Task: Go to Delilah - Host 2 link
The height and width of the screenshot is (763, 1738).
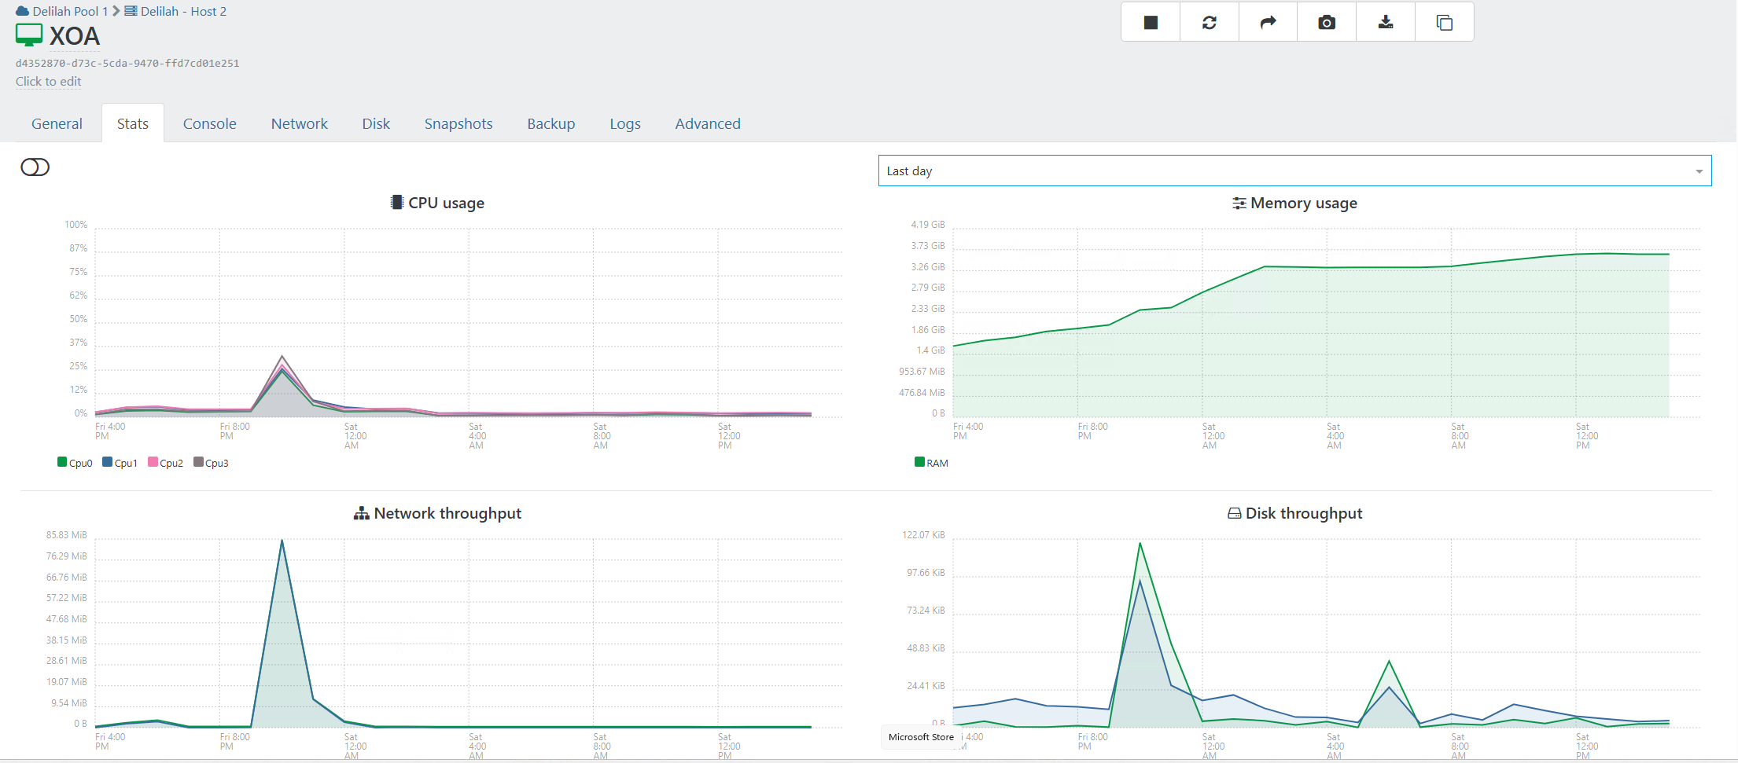Action: 182,11
